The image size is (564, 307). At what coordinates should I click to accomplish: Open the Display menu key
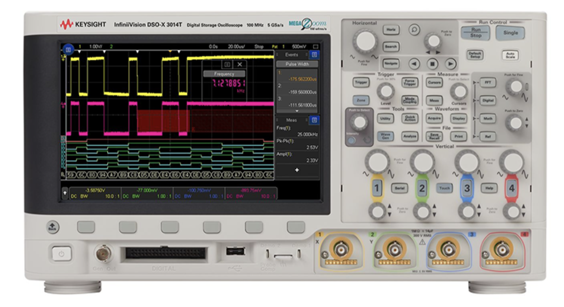pyautogui.click(x=458, y=118)
